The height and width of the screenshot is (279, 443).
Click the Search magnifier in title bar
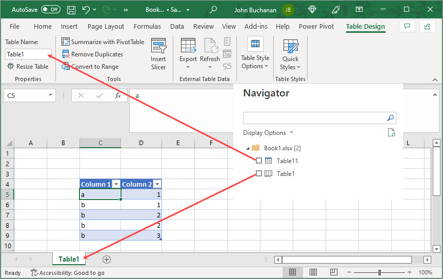[x=213, y=10]
